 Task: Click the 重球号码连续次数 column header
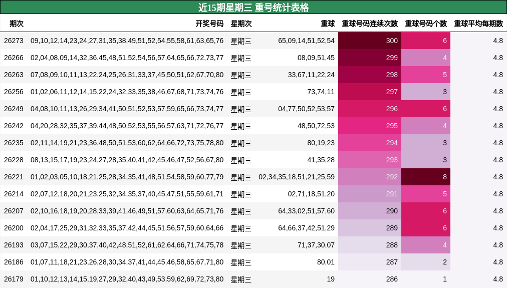(x=370, y=24)
